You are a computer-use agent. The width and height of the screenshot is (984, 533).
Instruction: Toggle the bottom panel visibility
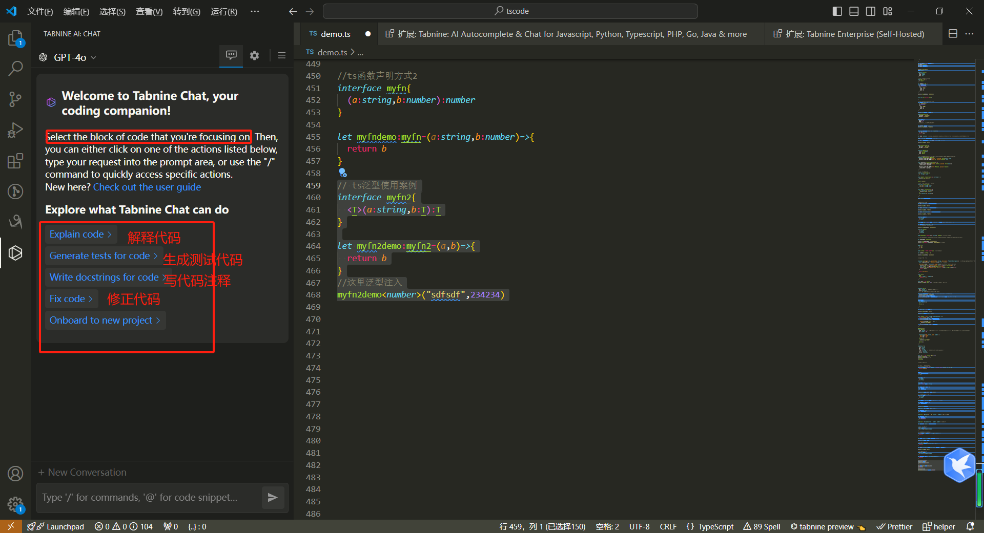coord(854,11)
